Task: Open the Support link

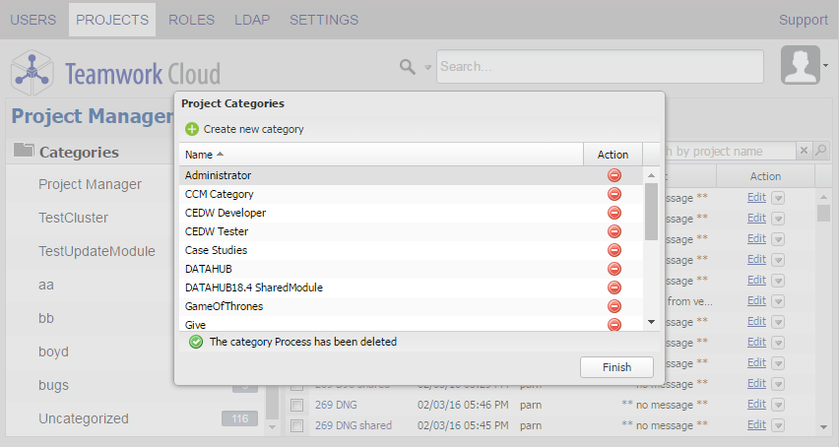Action: (x=804, y=20)
